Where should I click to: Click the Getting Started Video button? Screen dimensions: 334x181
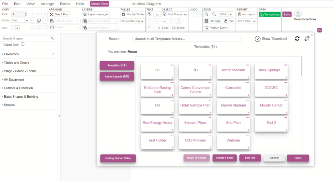(x=118, y=158)
